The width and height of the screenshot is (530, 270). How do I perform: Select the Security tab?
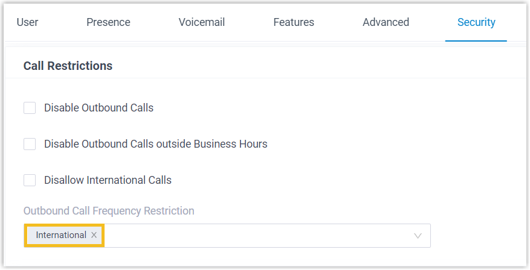476,22
